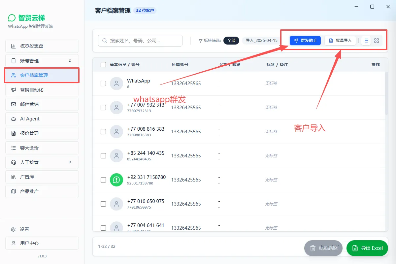Screen dimensions: 396x264
Task: Click the AI Agent robot icon
Action: coord(14,119)
